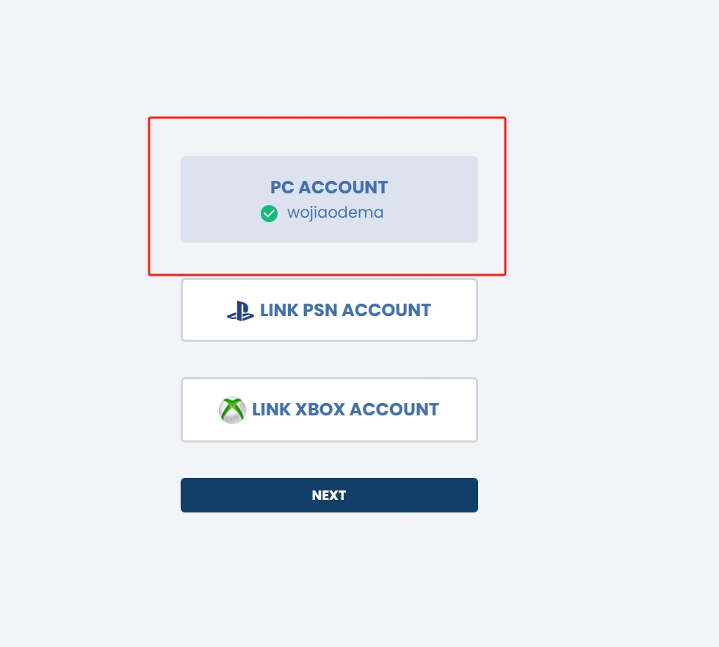This screenshot has width=719, height=647.
Task: Select the PC ACCOUNT heading text
Action: point(329,187)
